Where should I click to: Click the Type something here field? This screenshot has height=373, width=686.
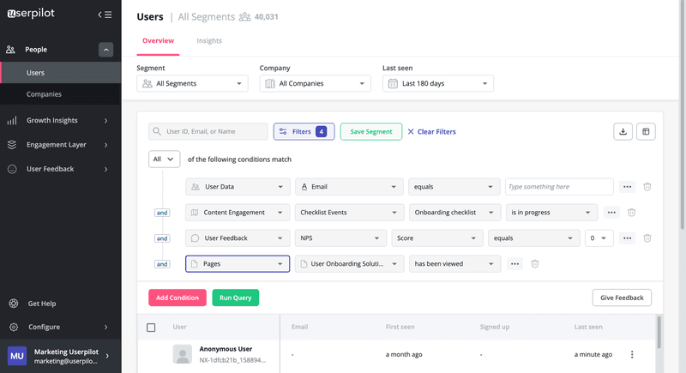pyautogui.click(x=559, y=187)
